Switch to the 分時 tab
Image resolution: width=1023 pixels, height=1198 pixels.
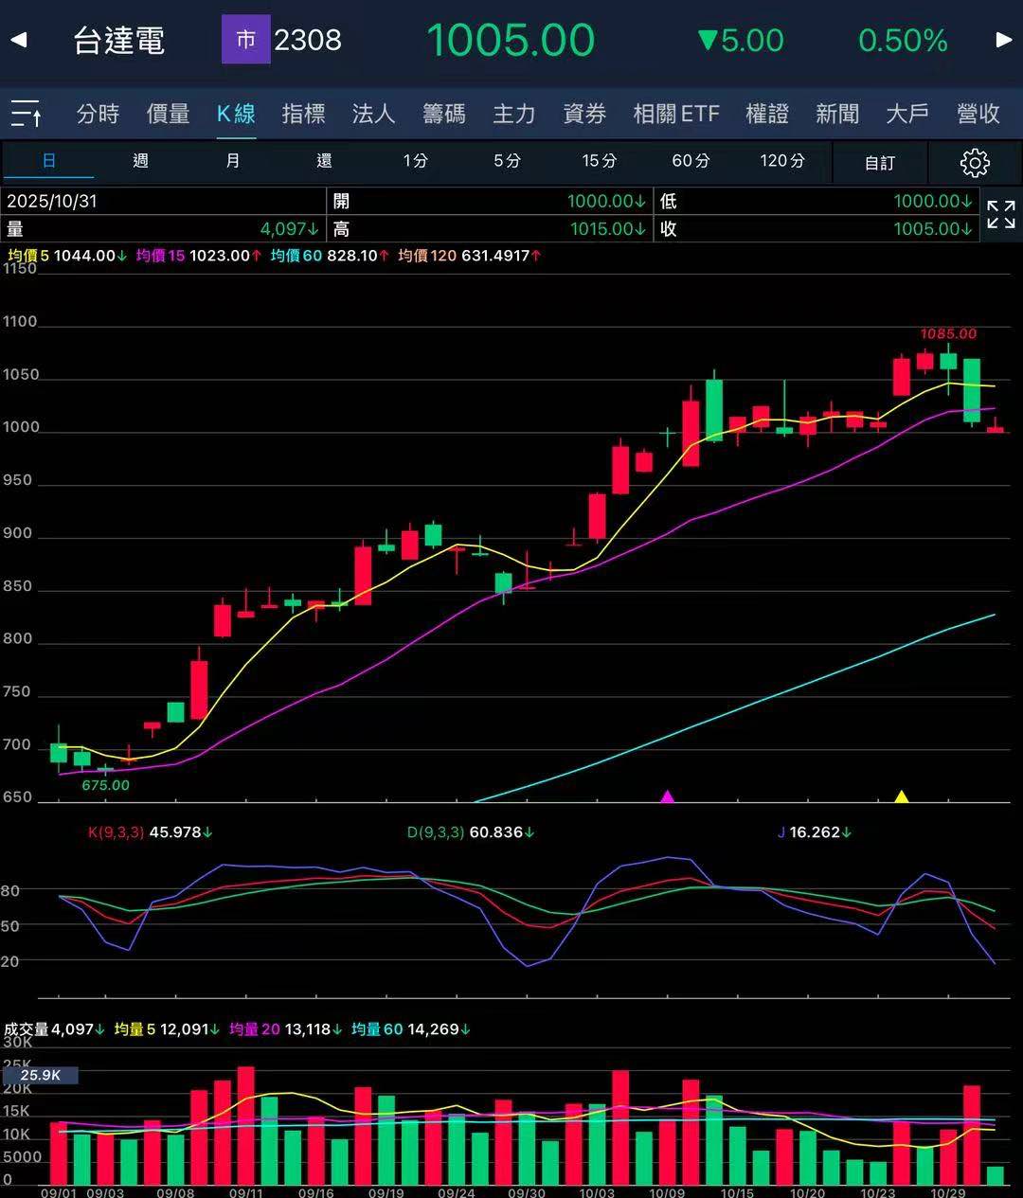tap(99, 114)
